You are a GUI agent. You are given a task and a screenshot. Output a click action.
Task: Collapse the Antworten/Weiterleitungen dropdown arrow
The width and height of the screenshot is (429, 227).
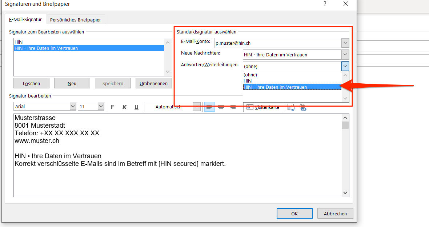(x=345, y=66)
